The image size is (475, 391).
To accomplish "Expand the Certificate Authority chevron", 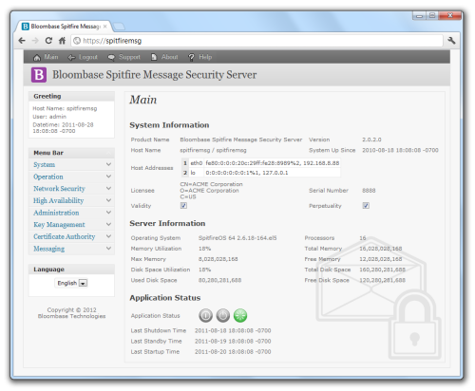I will pyautogui.click(x=108, y=236).
